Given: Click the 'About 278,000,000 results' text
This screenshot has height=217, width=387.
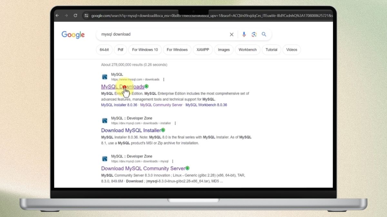Looking at the screenshot, I should pos(134,65).
